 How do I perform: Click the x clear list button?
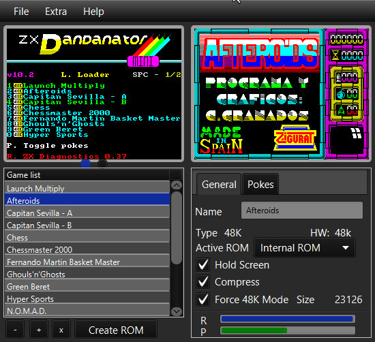[61, 330]
